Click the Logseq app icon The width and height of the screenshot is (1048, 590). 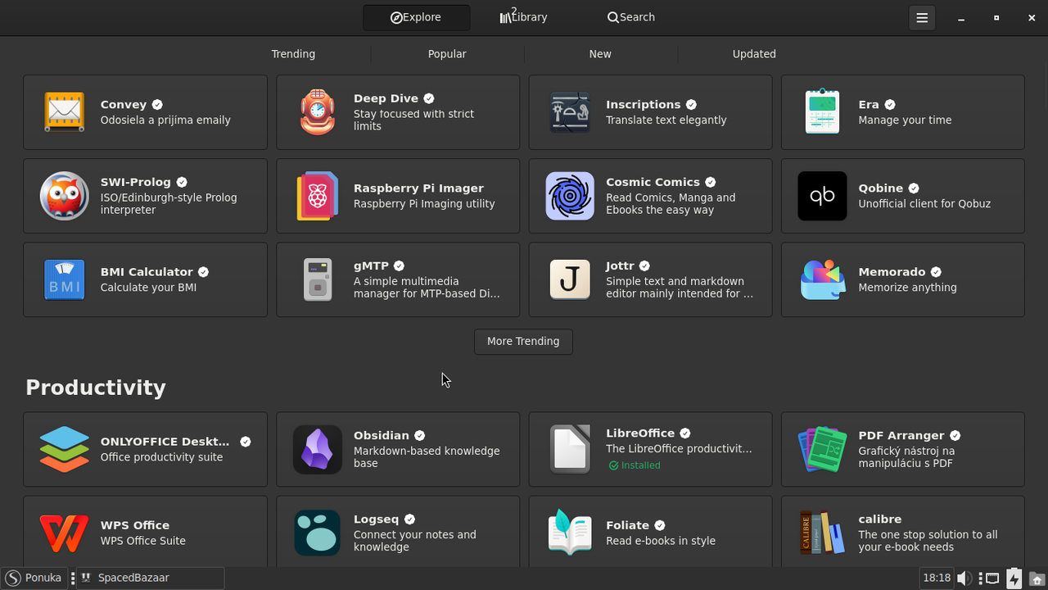[x=317, y=533]
